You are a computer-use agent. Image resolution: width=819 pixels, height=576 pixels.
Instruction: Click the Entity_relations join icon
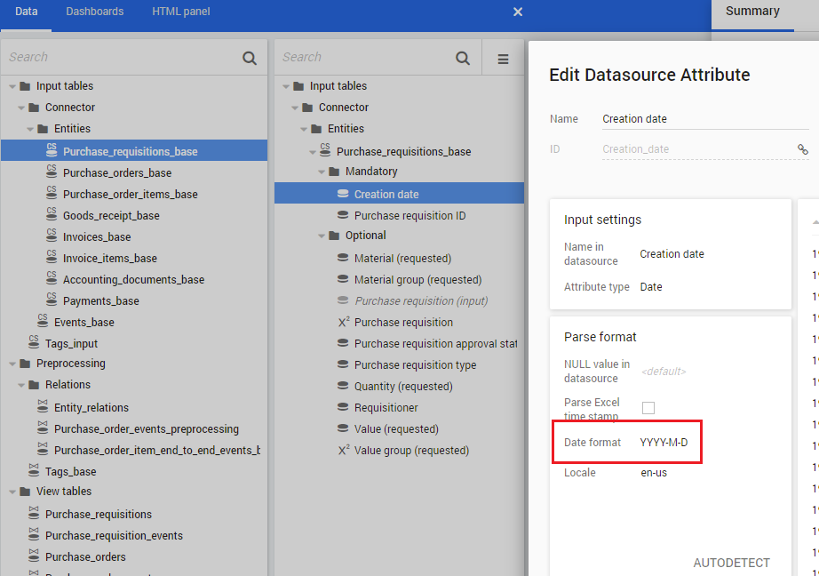(43, 407)
